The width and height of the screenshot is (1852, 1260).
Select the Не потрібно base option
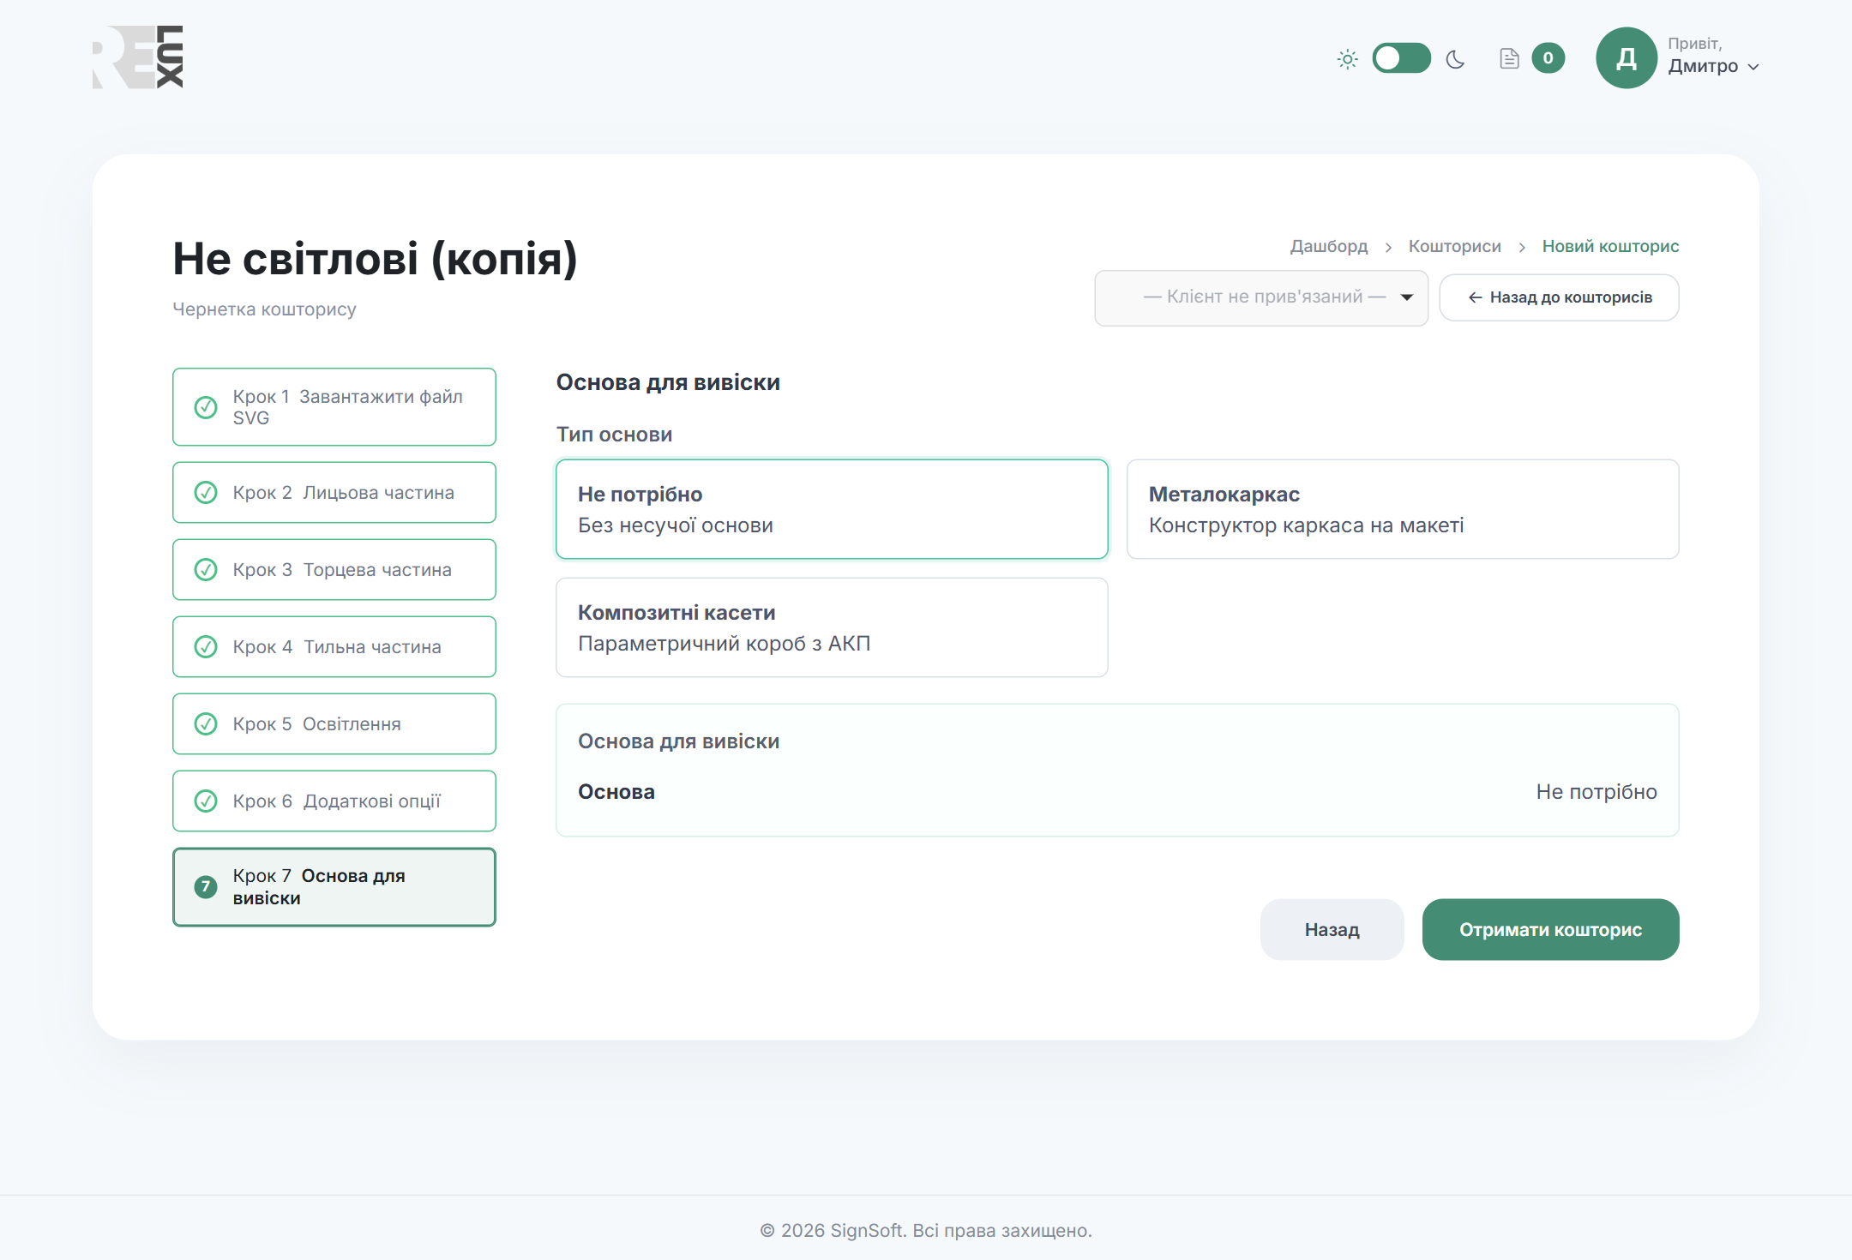coord(832,509)
